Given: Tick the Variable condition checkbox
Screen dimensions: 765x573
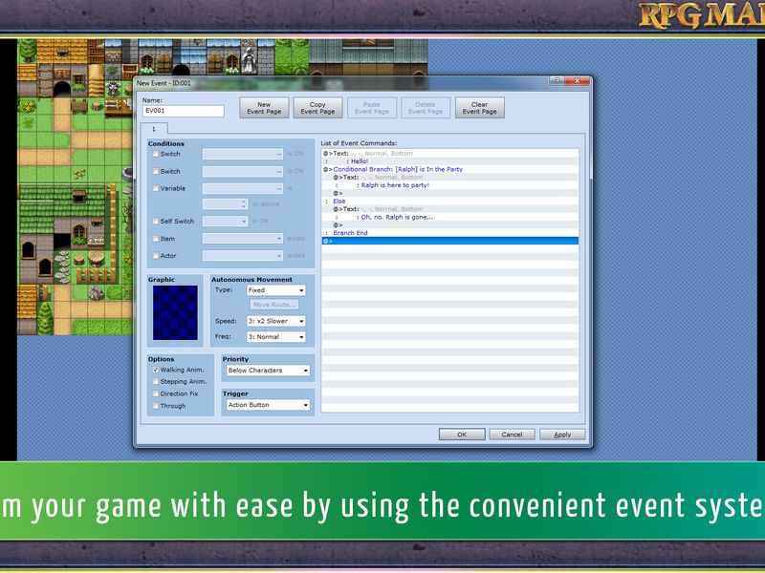Looking at the screenshot, I should pos(156,188).
